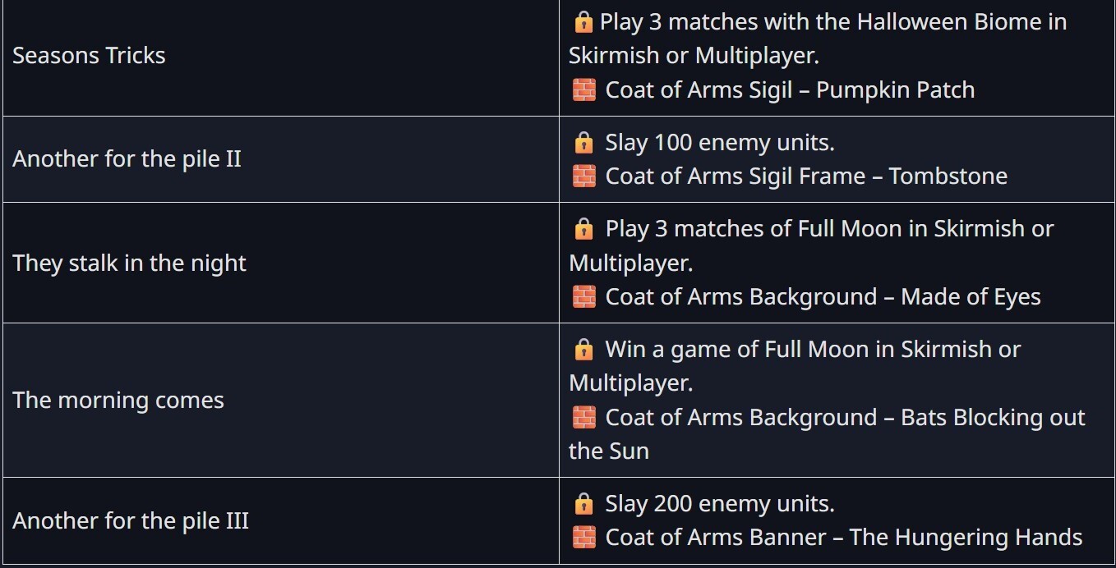Click Coat of Arms Sigil – Pumpkin Patch text
The height and width of the screenshot is (568, 1116).
point(790,89)
